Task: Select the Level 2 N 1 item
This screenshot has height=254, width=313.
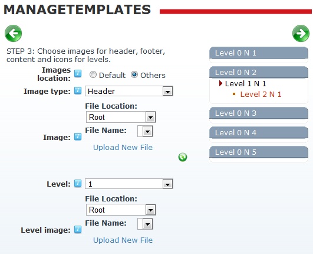Action: point(261,94)
